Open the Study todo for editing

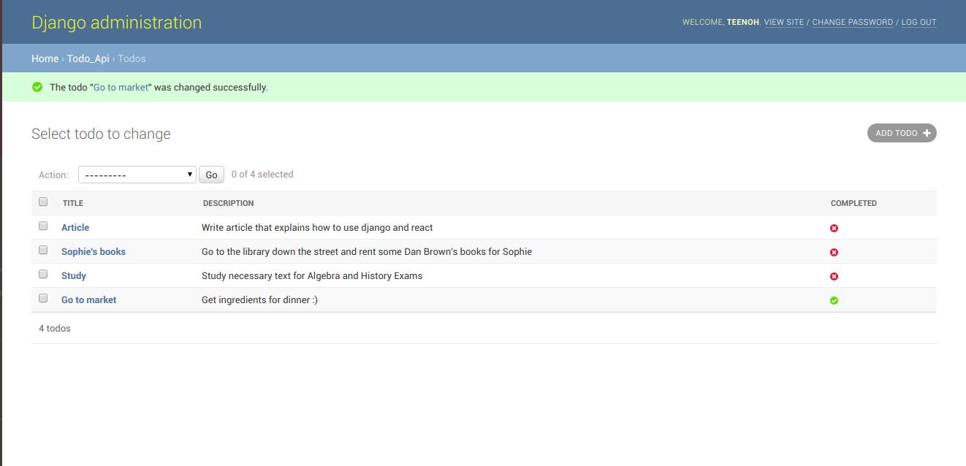(73, 275)
